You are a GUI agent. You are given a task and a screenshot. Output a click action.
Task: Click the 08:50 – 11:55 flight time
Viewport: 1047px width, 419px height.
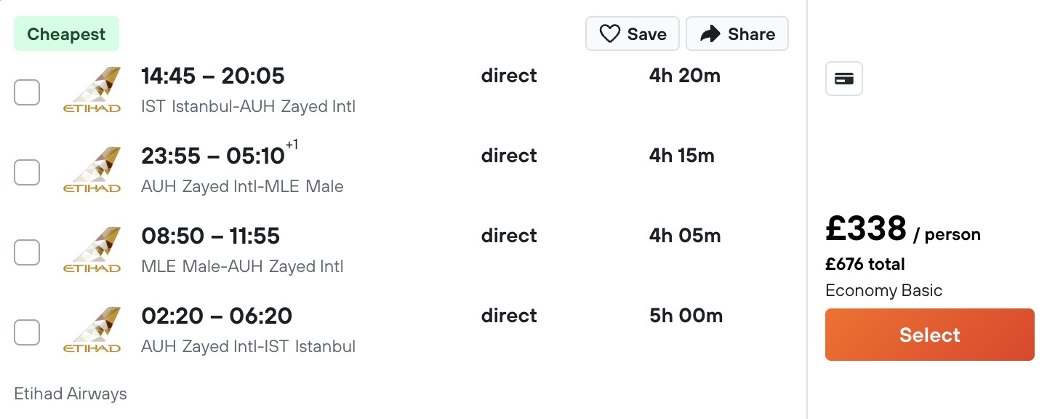coord(210,236)
